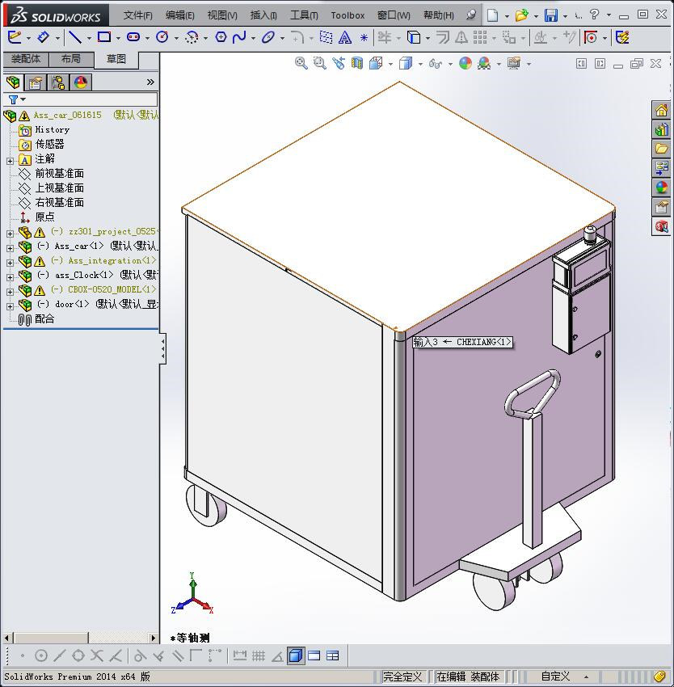The height and width of the screenshot is (687, 674).
Task: Select the 配合 mates folder
Action: click(x=44, y=319)
